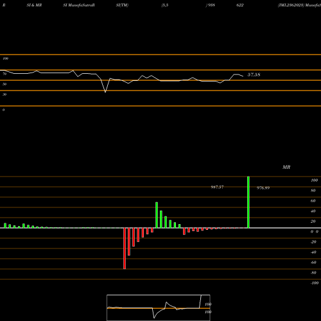Click the 976.89 value label
This screenshot has height=321, width=321.
point(263,187)
